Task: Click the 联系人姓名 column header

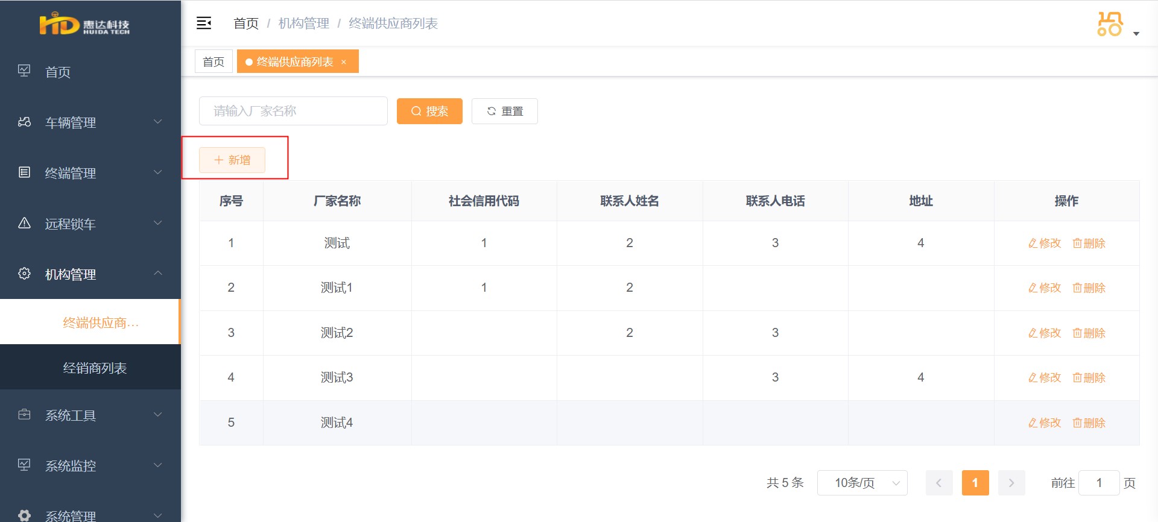Action: [630, 201]
